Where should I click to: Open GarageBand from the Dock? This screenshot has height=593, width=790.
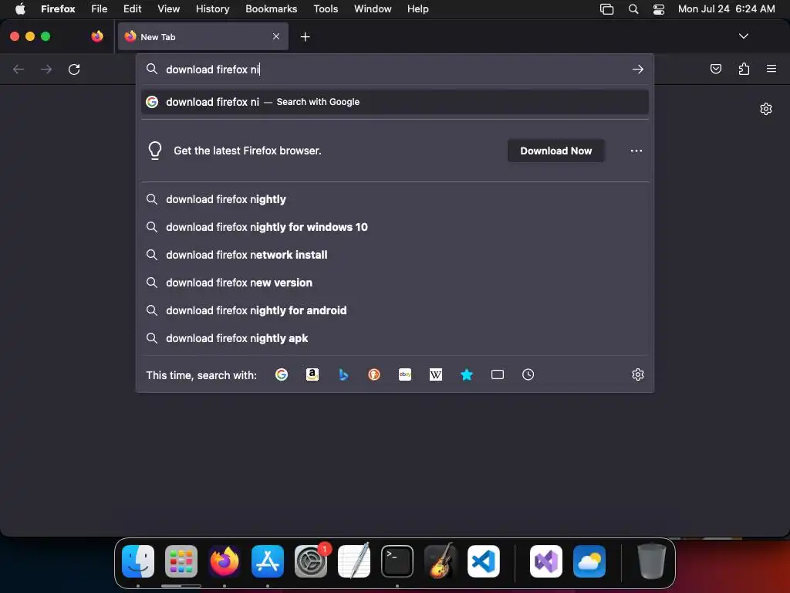coord(441,561)
